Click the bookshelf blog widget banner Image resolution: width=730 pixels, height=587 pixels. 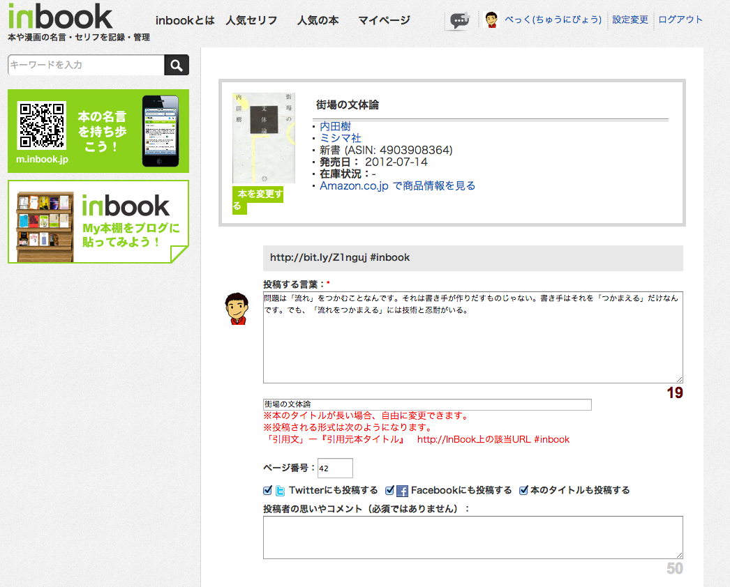point(98,222)
